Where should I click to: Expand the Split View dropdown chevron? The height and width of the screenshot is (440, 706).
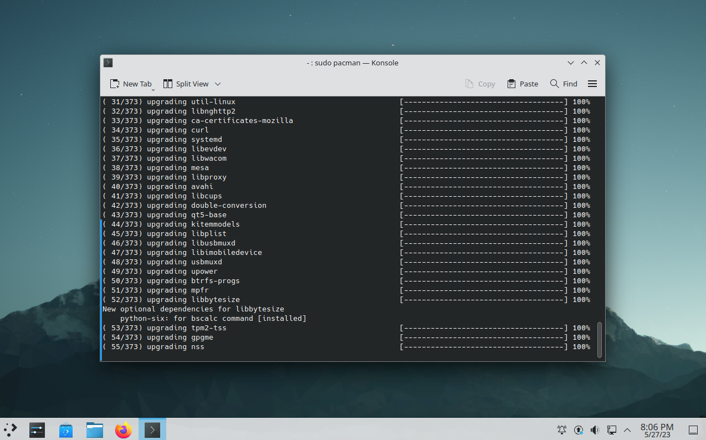tap(218, 84)
